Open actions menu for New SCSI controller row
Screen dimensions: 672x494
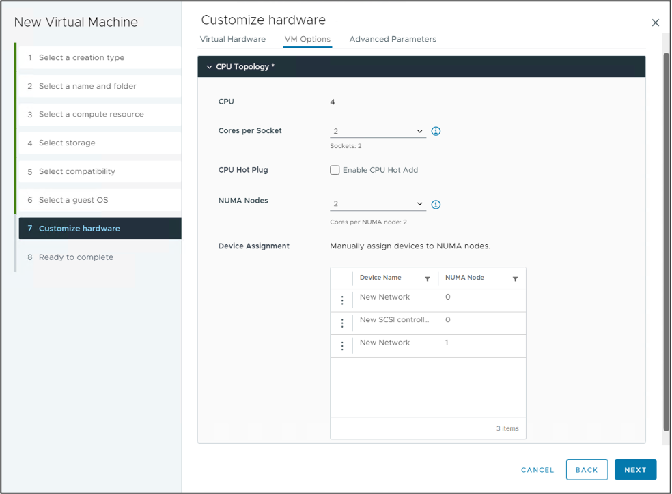pyautogui.click(x=342, y=323)
